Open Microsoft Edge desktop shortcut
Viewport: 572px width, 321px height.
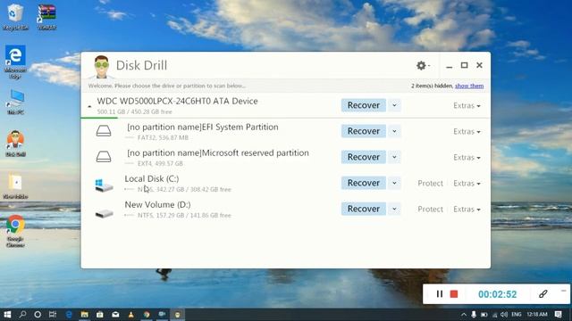(x=15, y=62)
